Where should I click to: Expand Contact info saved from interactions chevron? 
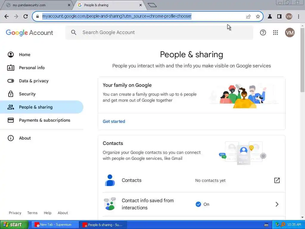(x=277, y=204)
